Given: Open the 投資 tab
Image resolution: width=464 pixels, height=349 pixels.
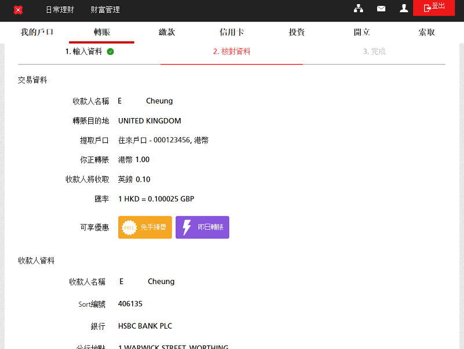Looking at the screenshot, I should (296, 32).
